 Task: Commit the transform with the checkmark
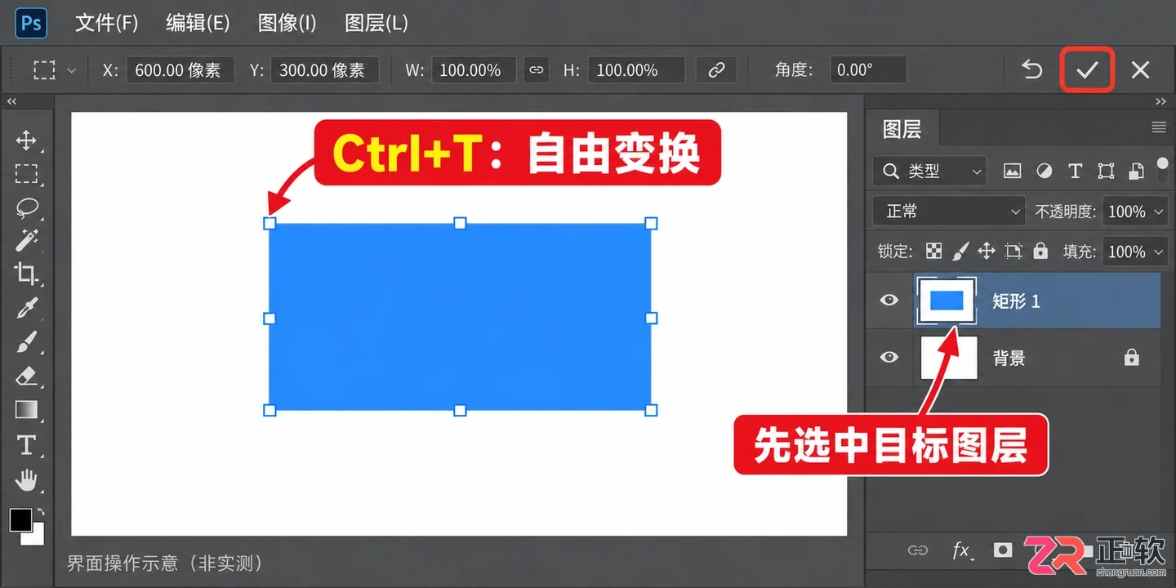point(1087,69)
